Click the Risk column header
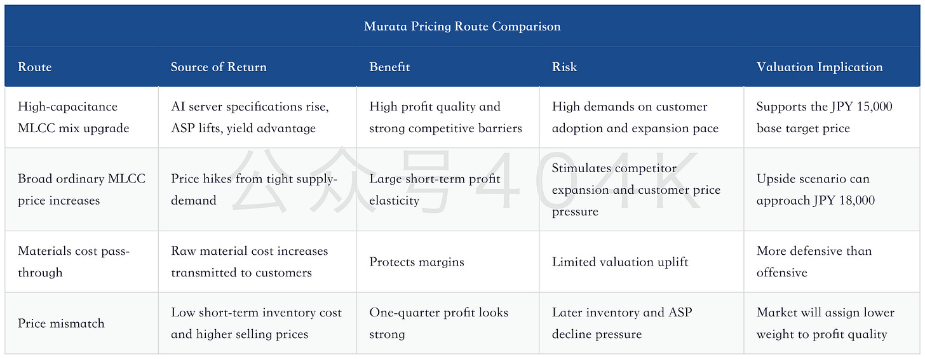 tap(564, 67)
